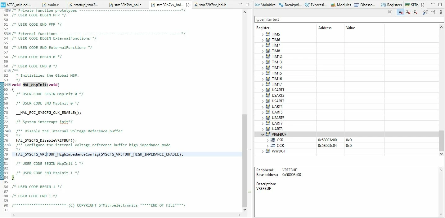Switch SFR values to decimal x10
The image size is (445, 218).
[408, 12]
